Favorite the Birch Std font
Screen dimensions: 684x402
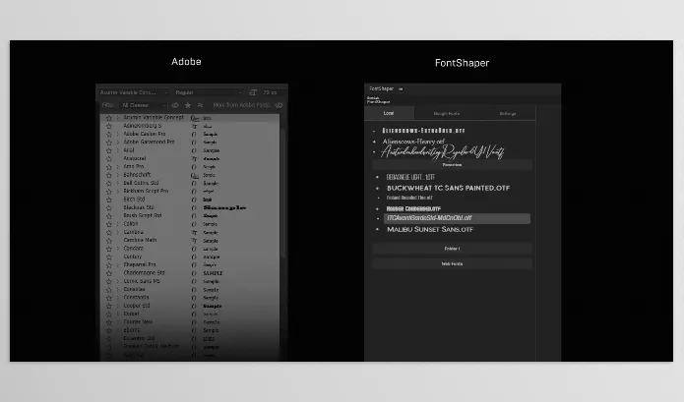pyautogui.click(x=109, y=200)
